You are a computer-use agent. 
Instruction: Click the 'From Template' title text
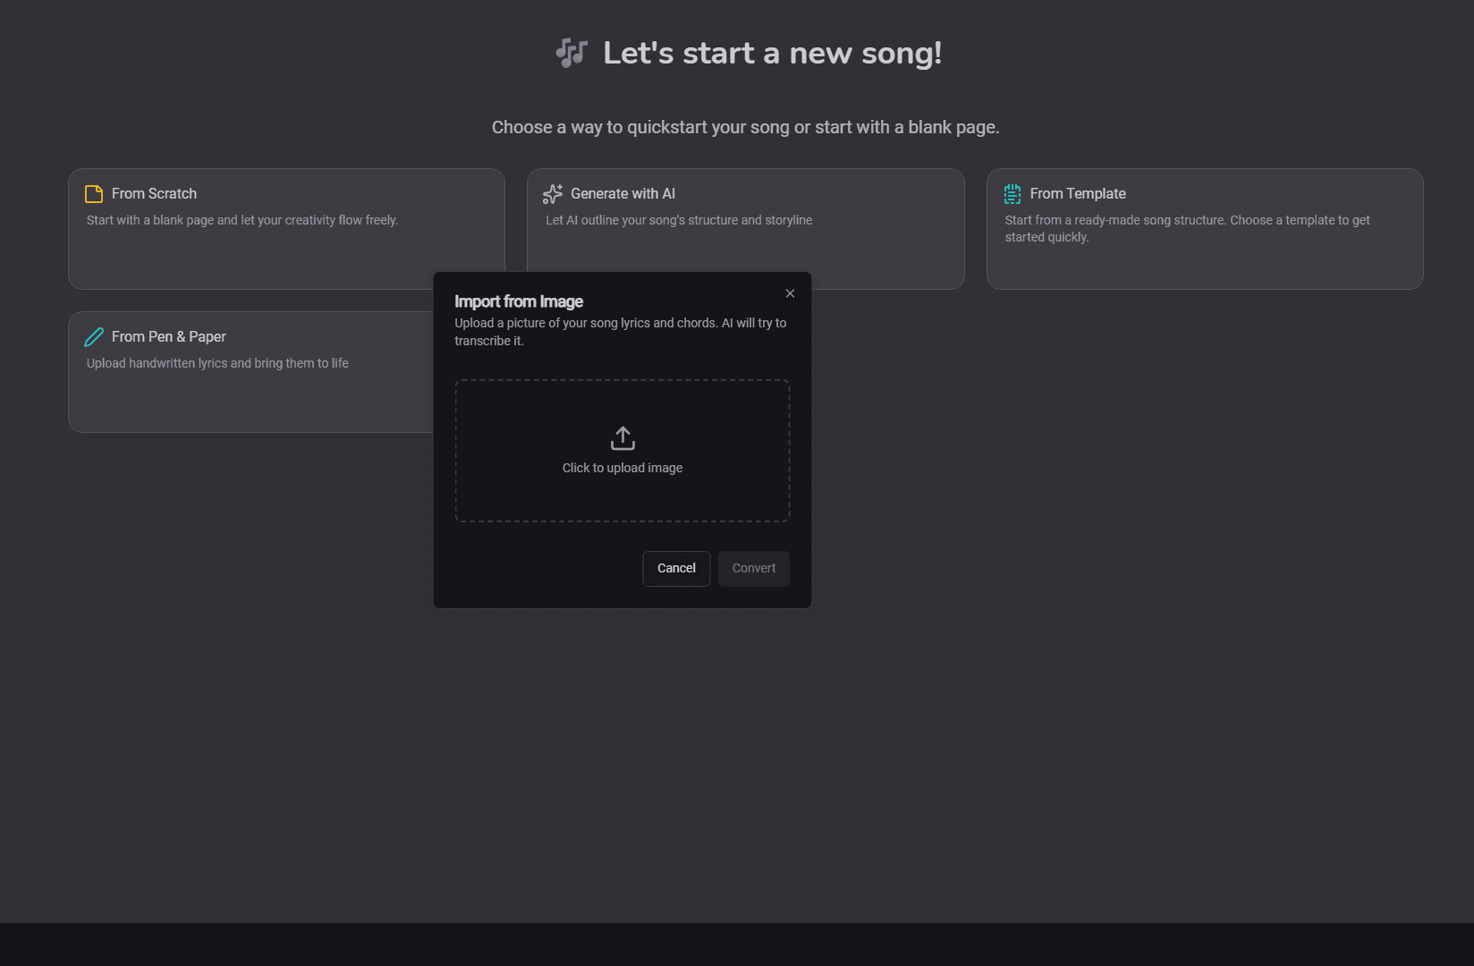[x=1078, y=193]
